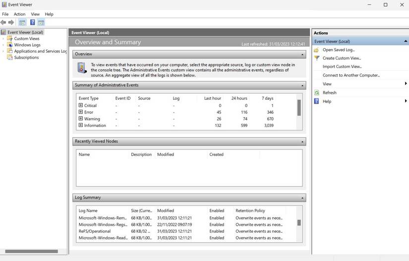Viewport: 409px width, 261px height.
Task: Click the blue Help toolbar icon
Action: [x=33, y=22]
